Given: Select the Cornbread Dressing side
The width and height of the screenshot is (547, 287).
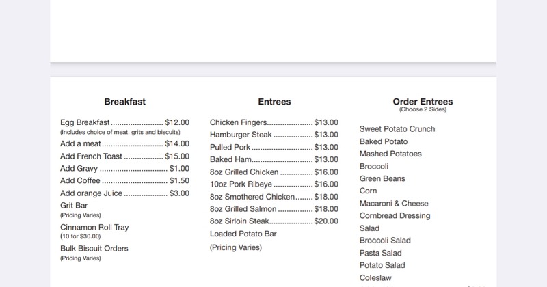Looking at the screenshot, I should tap(395, 216).
